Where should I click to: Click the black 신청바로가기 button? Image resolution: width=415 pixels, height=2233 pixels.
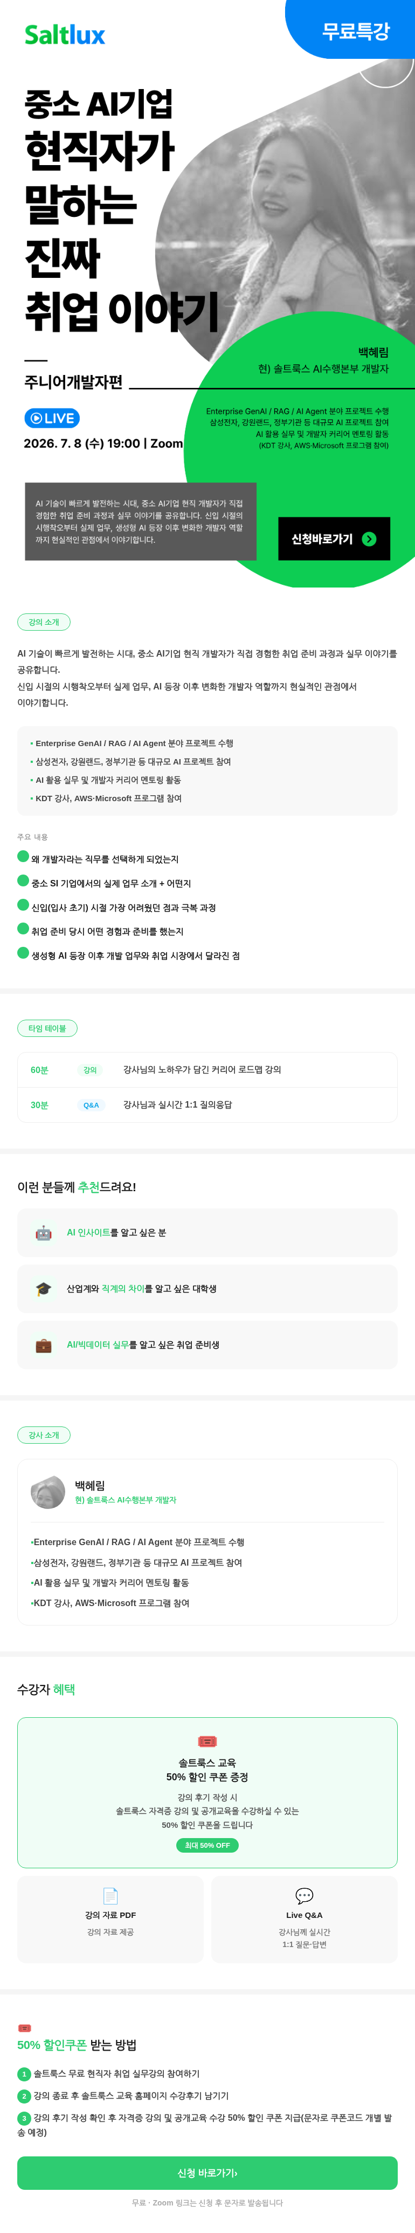(334, 538)
